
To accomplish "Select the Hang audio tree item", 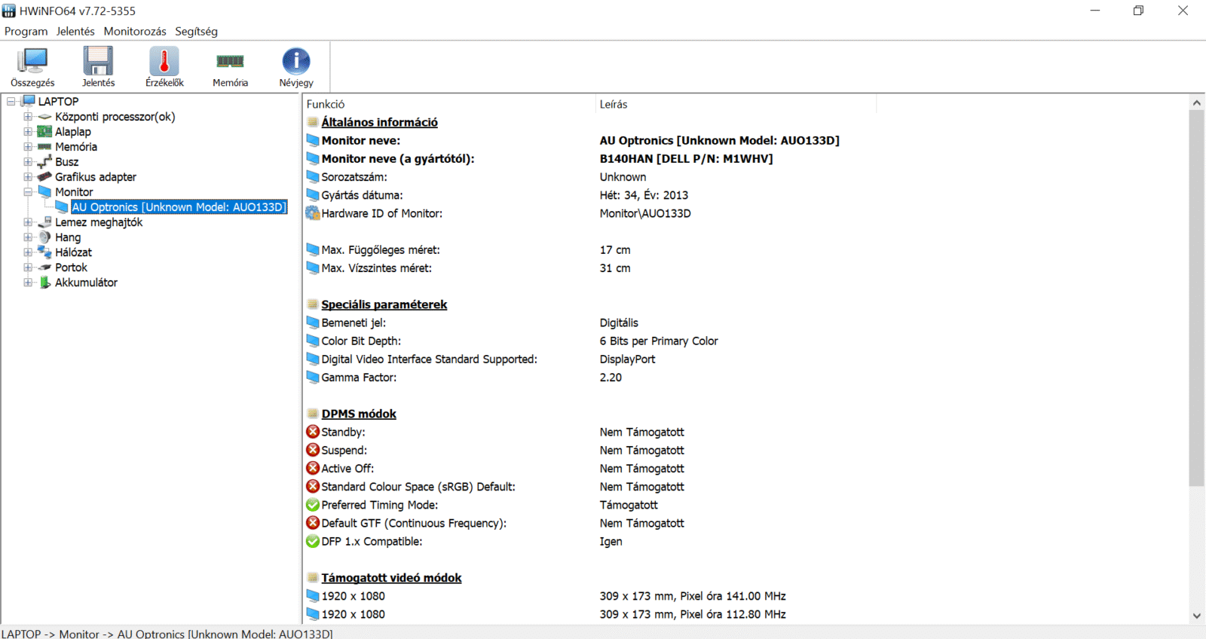I will coord(67,237).
